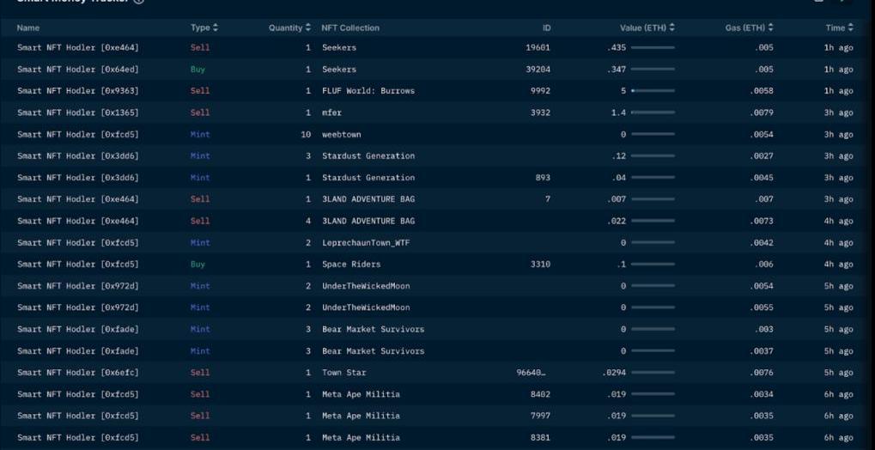
Task: Open the Space Riders collection
Action: (x=351, y=265)
